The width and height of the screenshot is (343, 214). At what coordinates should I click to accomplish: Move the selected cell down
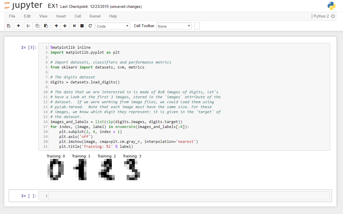pyautogui.click(x=65, y=26)
